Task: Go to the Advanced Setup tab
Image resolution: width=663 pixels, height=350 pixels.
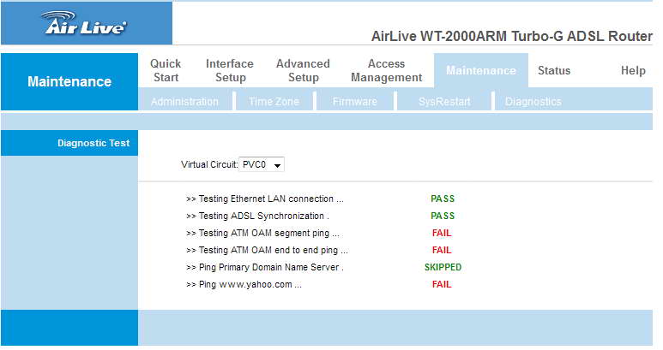Action: pos(303,70)
